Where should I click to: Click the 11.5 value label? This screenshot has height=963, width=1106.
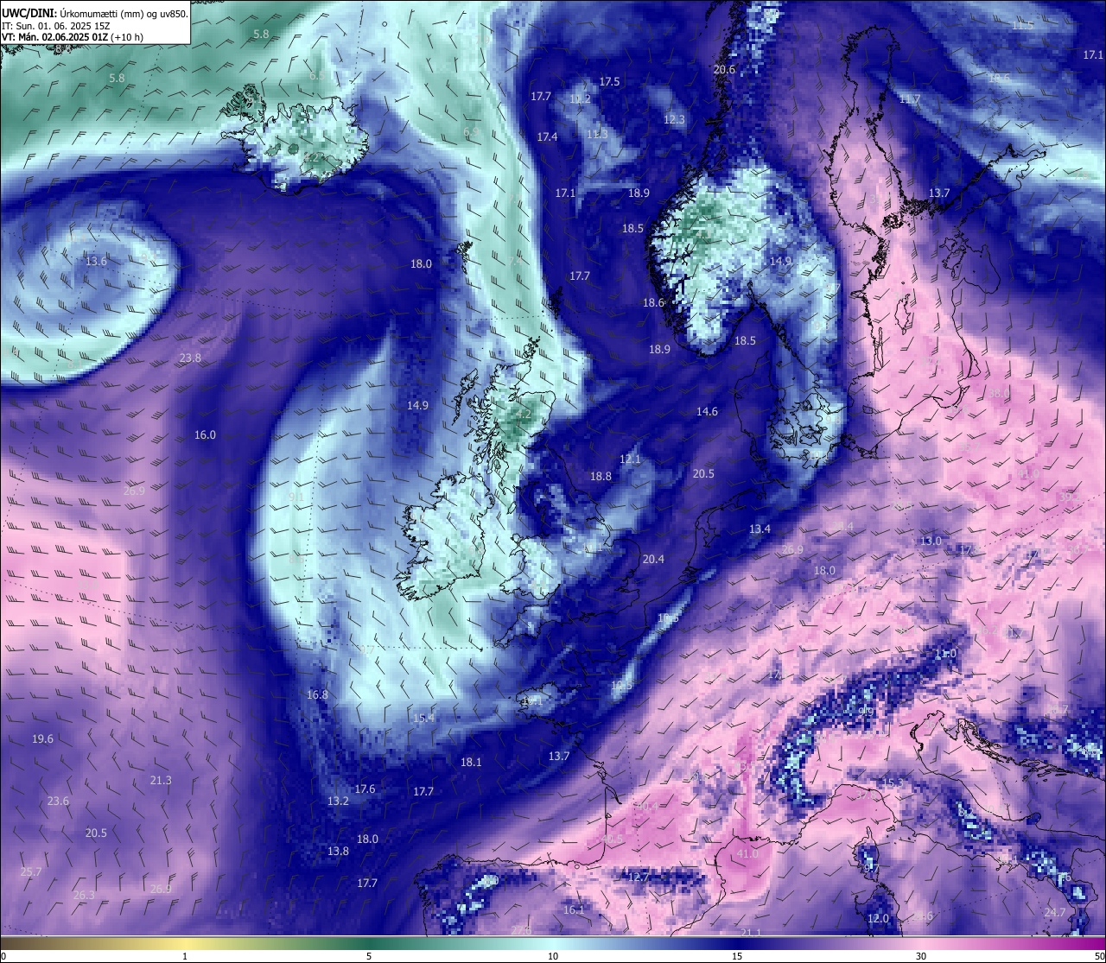click(x=1022, y=25)
